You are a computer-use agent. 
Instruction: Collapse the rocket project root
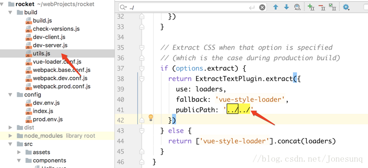point(2,4)
